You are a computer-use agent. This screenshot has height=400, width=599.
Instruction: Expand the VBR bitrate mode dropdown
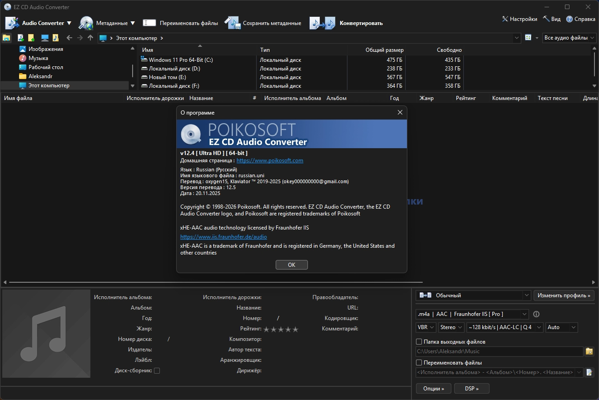click(426, 327)
